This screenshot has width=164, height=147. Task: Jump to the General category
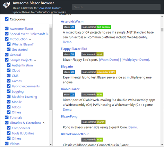(15, 55)
